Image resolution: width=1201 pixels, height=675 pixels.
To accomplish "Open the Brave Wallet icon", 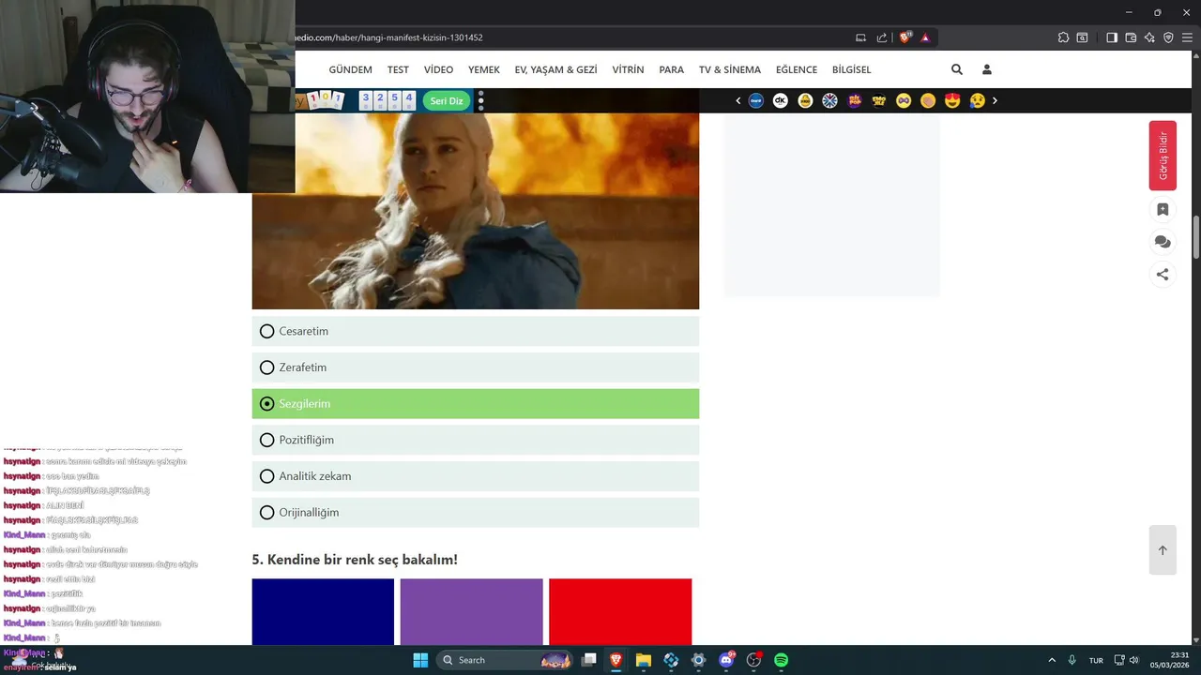I will (x=1131, y=37).
